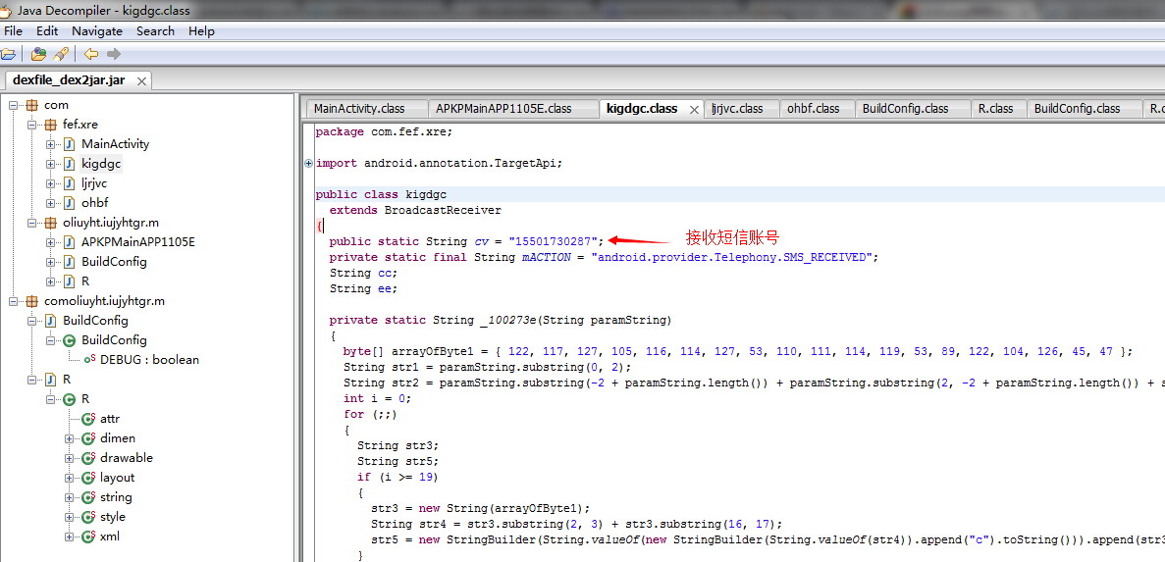
Task: Click "extends BroadcastReceiver" in the code
Action: click(x=415, y=210)
